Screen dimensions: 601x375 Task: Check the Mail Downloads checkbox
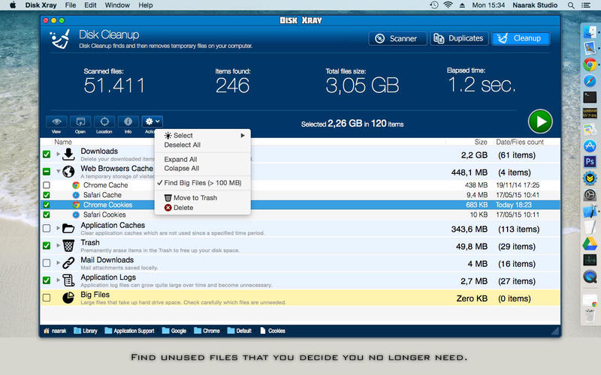47,263
